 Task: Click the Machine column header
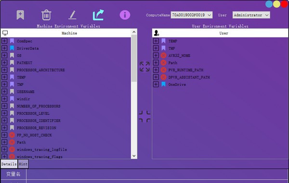[x=66, y=33]
